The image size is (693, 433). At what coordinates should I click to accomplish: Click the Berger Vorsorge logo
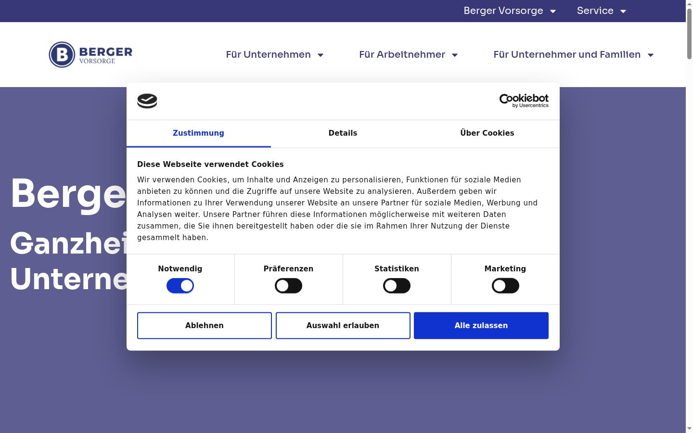pos(90,54)
